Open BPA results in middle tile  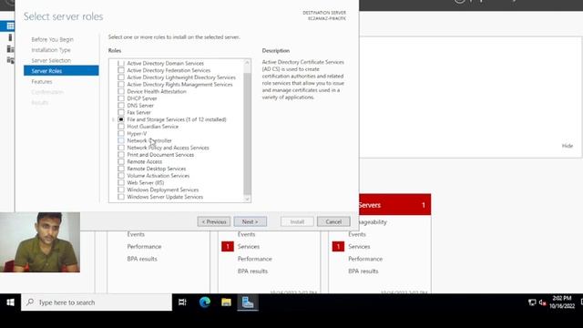[253, 272]
